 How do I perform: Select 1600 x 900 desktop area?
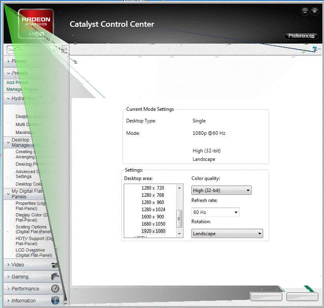click(x=153, y=217)
